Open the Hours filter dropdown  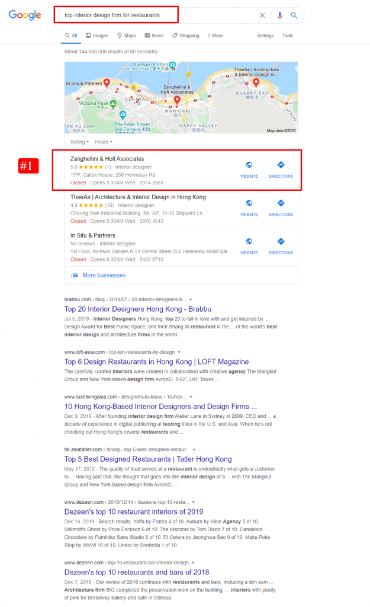(104, 142)
